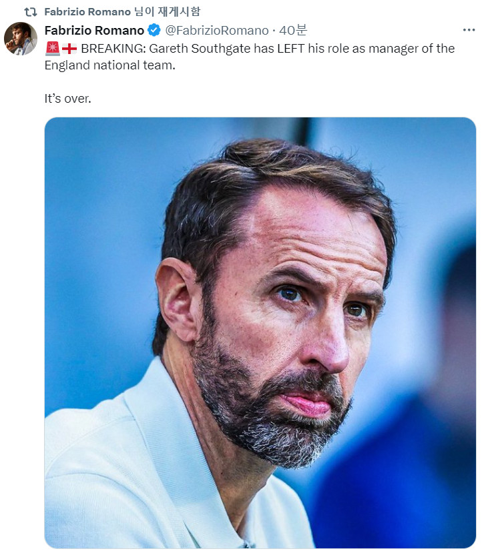This screenshot has height=553, width=490.
Task: Open the three-dot more options menu
Action: tap(469, 30)
